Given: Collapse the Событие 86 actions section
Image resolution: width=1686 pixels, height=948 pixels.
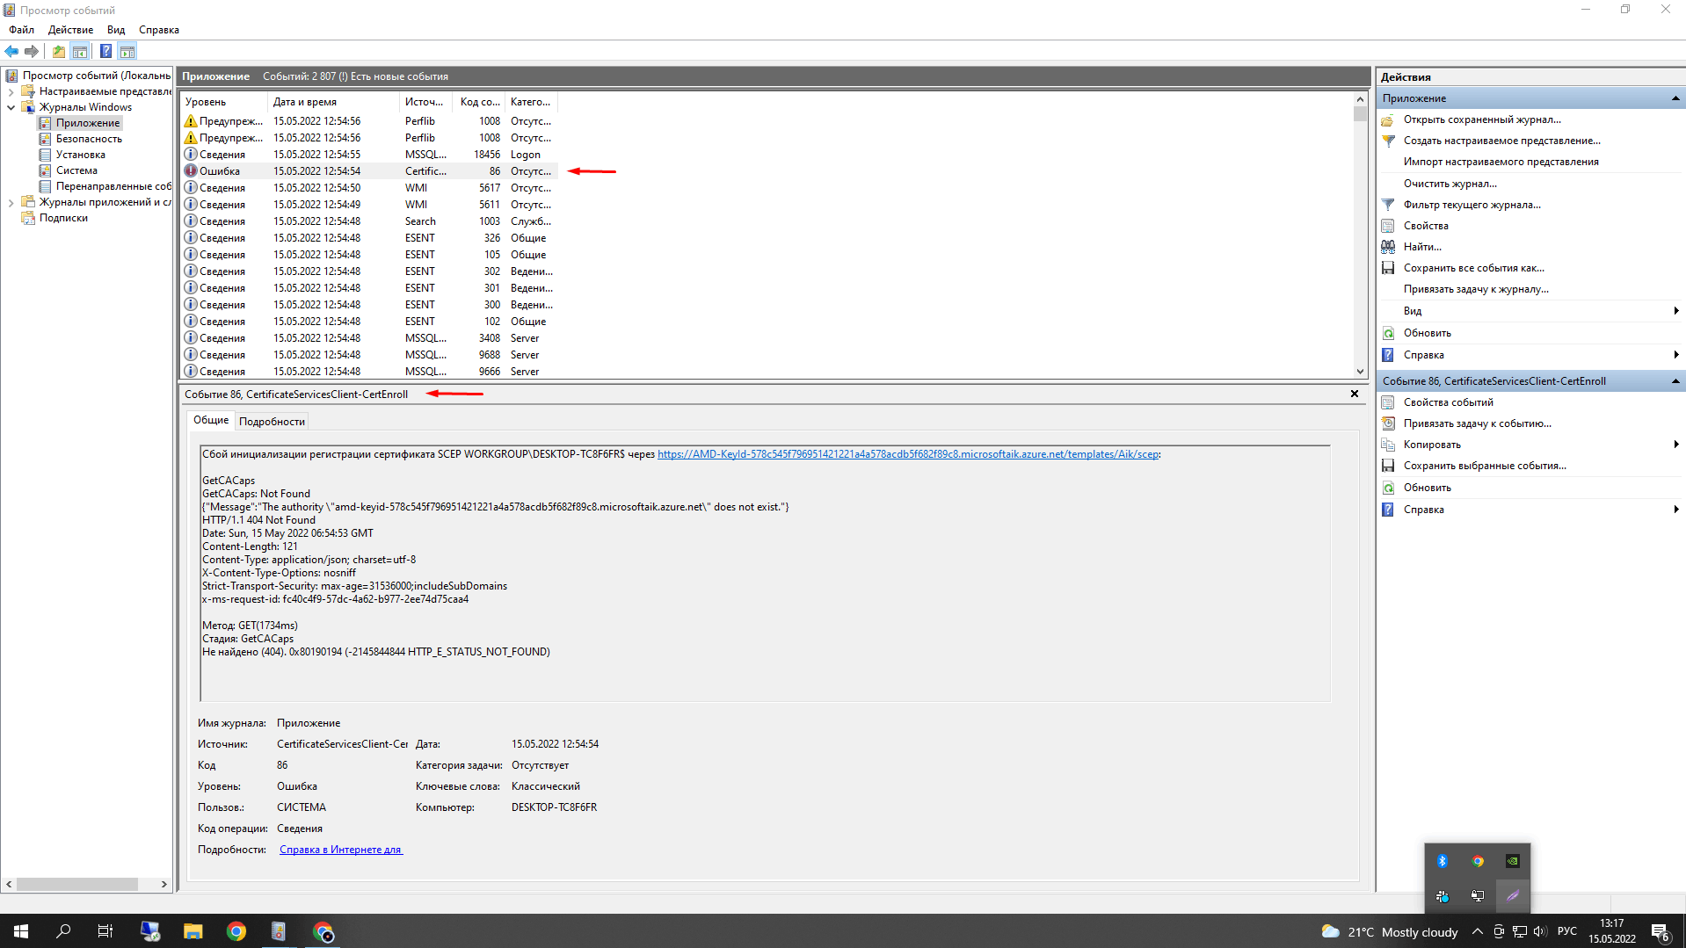Looking at the screenshot, I should click(x=1675, y=381).
